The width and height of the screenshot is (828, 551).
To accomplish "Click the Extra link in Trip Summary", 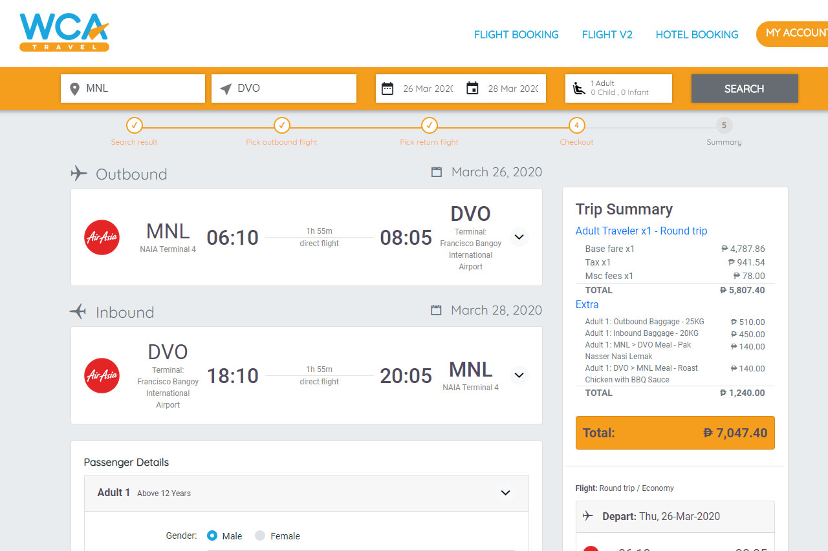I will [587, 304].
